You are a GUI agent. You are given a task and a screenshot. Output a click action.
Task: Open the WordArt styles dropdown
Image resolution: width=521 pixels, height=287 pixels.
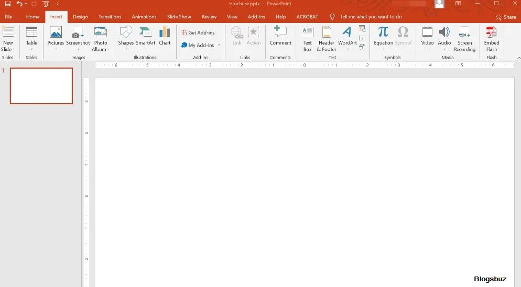click(x=347, y=50)
